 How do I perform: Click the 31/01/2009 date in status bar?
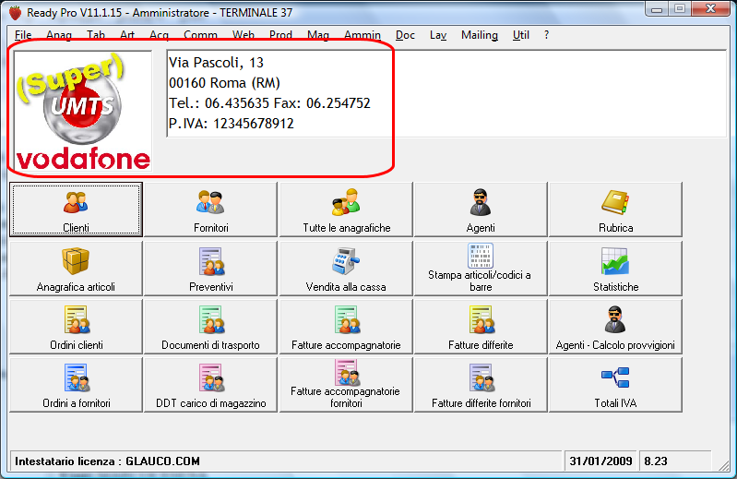600,461
